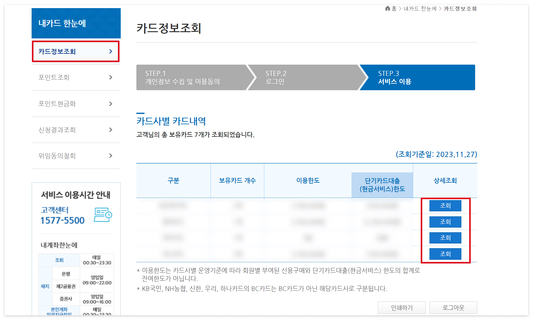The image size is (533, 320).
Task: Click the customer center monitor icon
Action: (103, 214)
